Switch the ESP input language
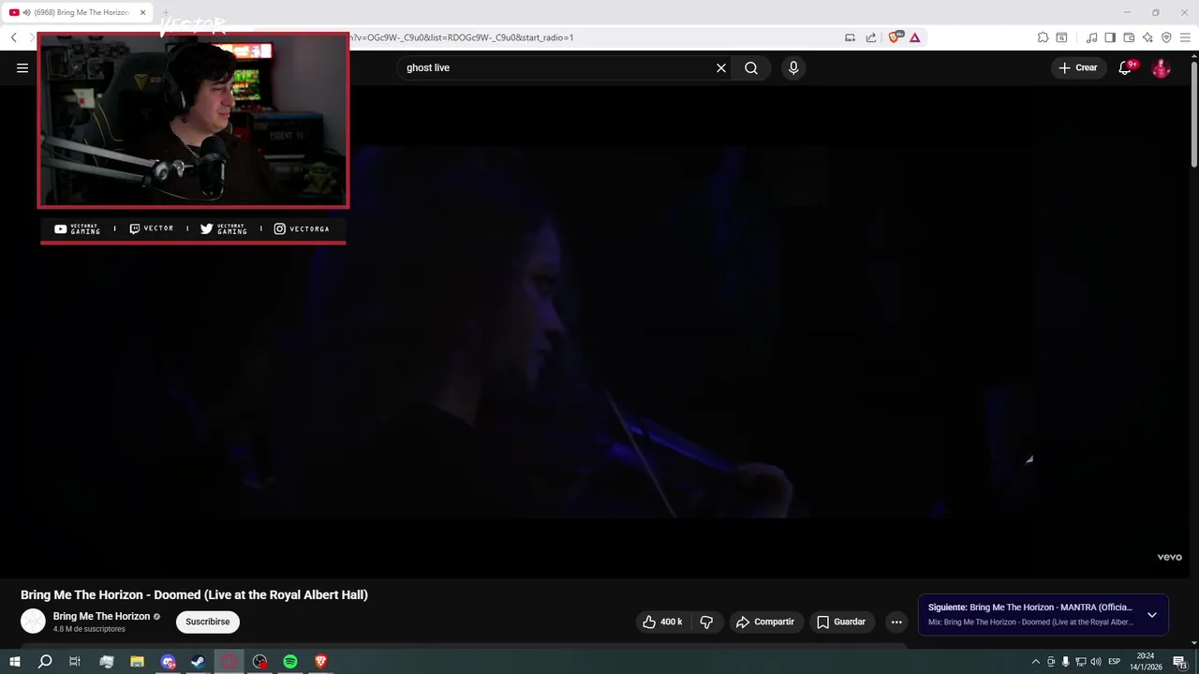The width and height of the screenshot is (1199, 674). point(1114,662)
